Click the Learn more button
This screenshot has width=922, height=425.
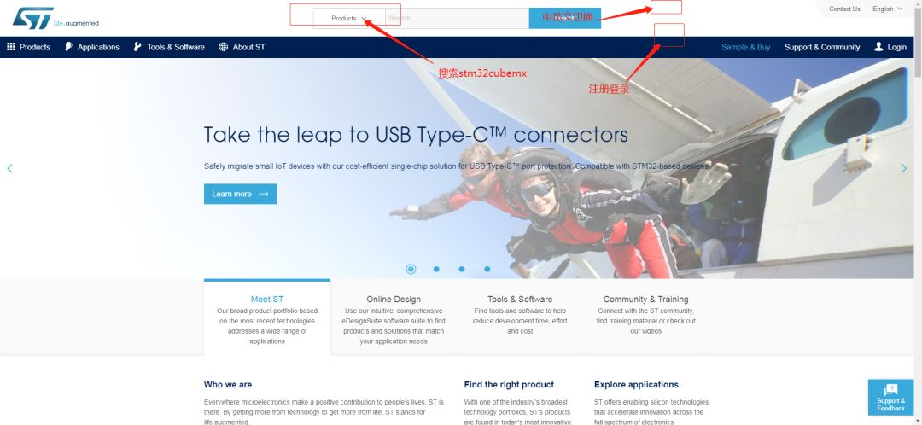[x=240, y=194]
